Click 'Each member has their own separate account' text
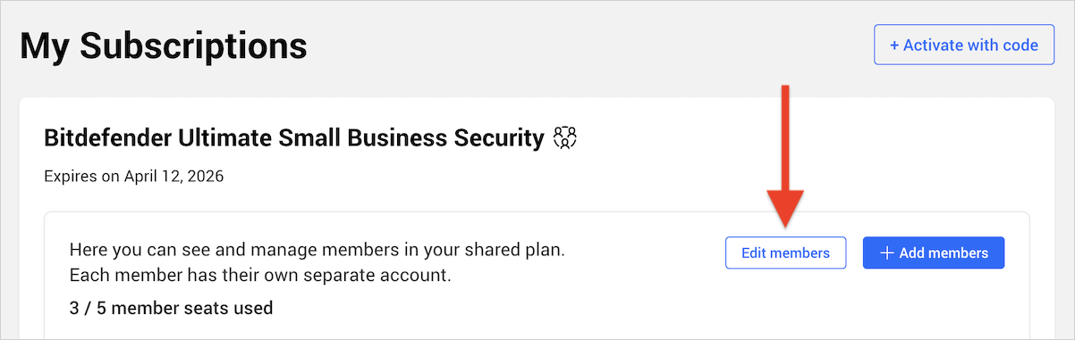This screenshot has height=340, width=1075. tap(260, 275)
